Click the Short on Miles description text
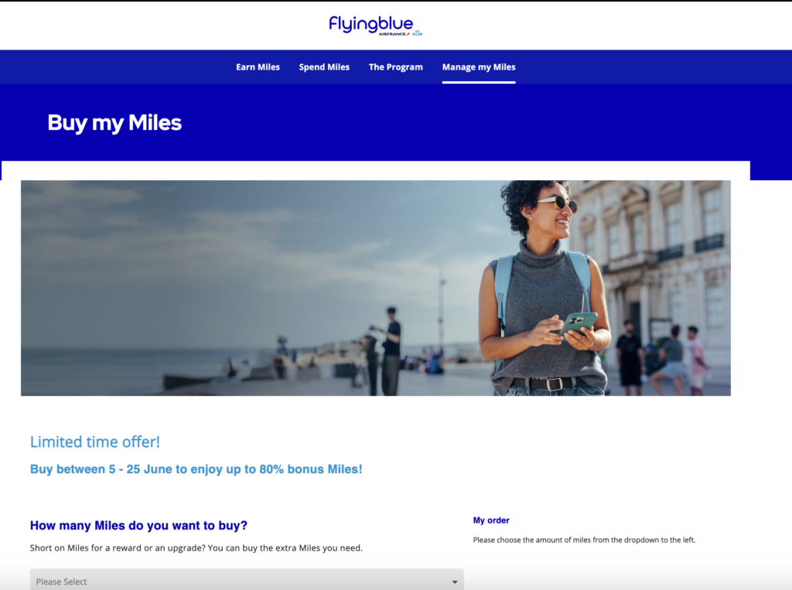The height and width of the screenshot is (590, 792). pyautogui.click(x=196, y=548)
